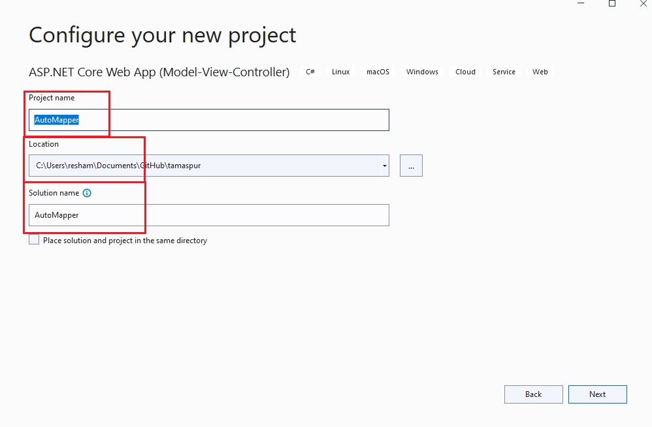Click the Linux tag

pyautogui.click(x=340, y=72)
